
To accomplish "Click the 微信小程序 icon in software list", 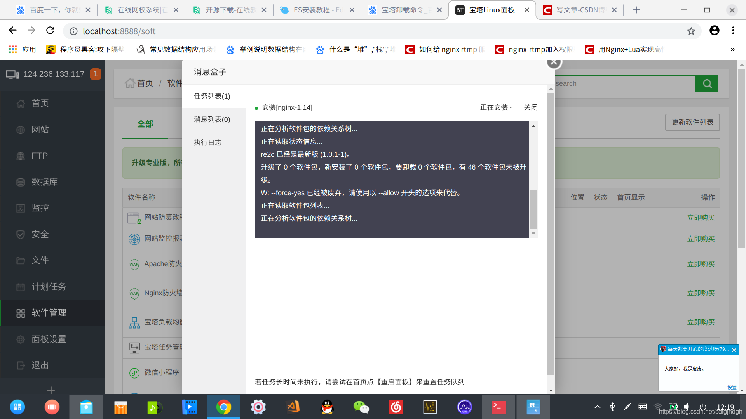I will (134, 373).
